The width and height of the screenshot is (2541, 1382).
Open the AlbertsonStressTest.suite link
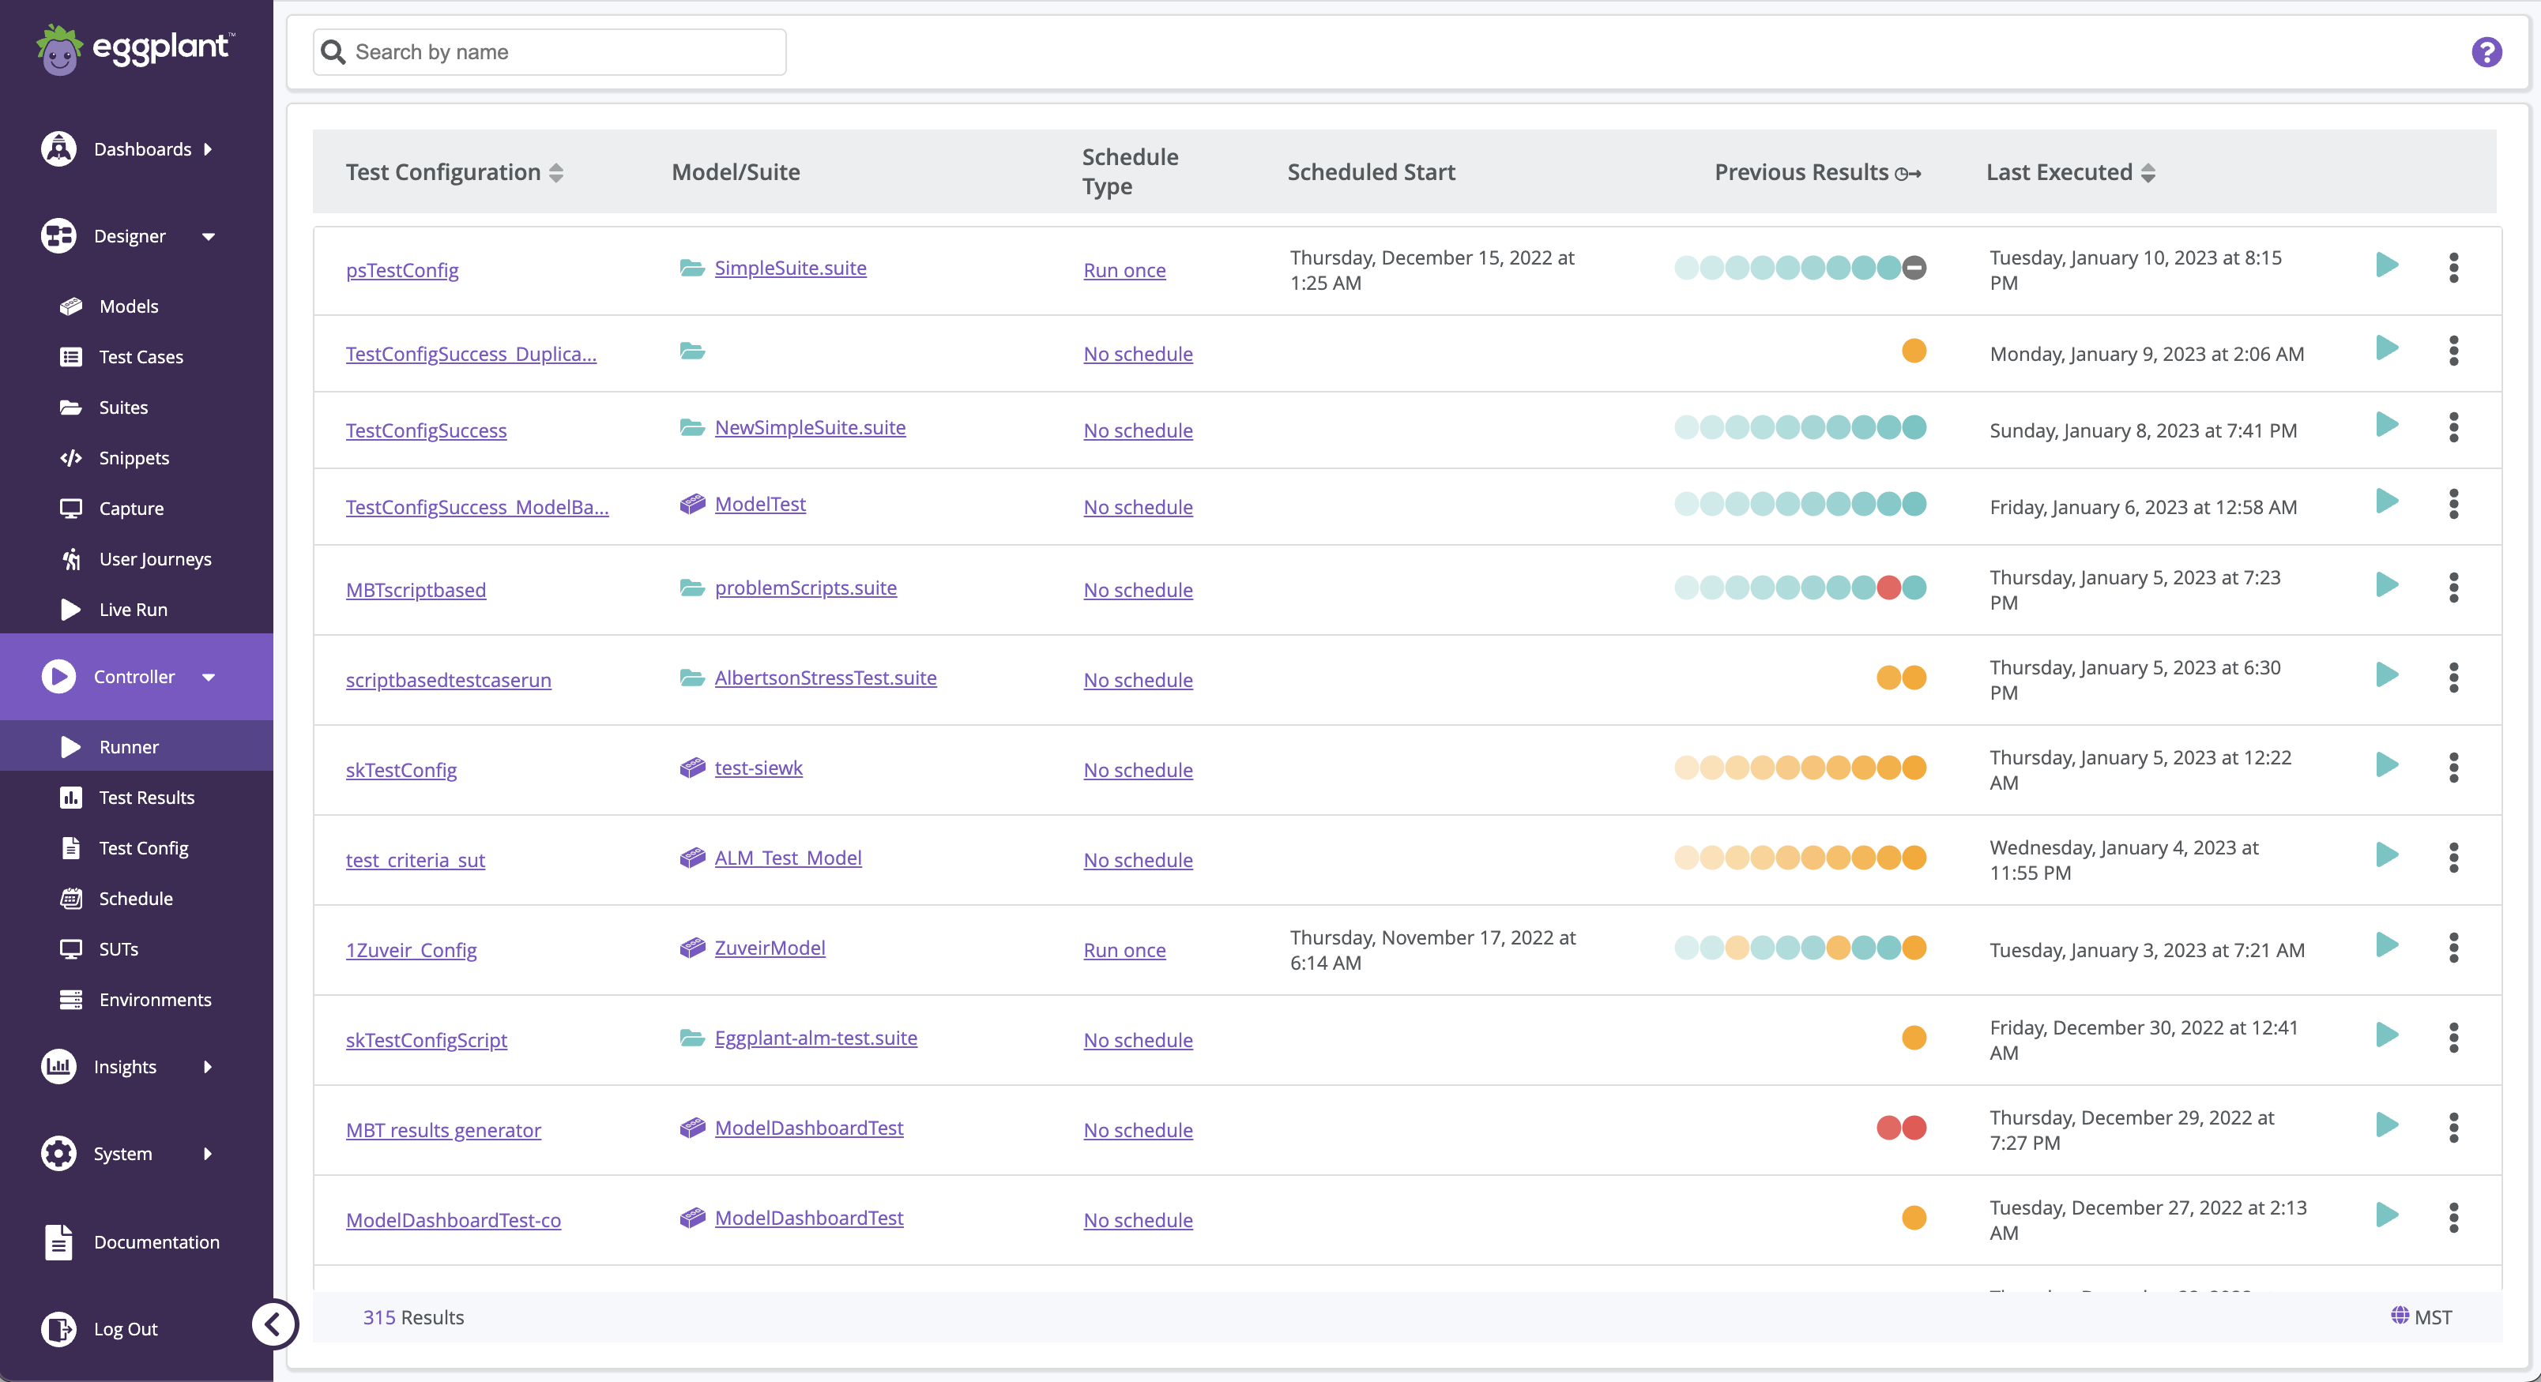click(826, 678)
